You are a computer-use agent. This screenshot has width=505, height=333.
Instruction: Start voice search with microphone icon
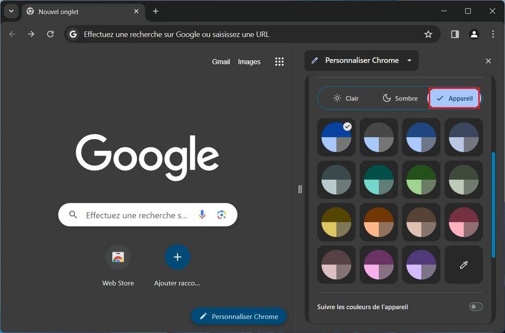pyautogui.click(x=202, y=215)
